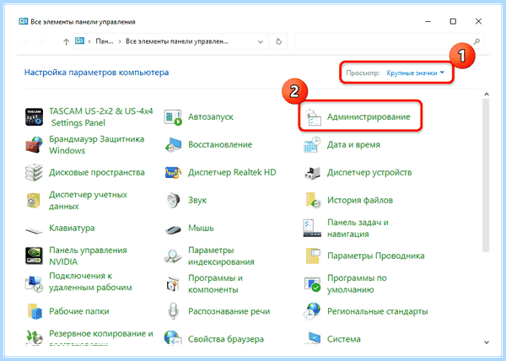Click Брандмауэр Защитника Windows icon
The width and height of the screenshot is (506, 361).
tap(34, 144)
